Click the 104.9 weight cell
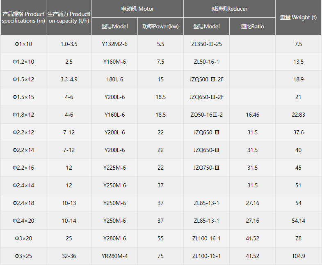Viewport: 322px width, 265px height. pos(298,256)
